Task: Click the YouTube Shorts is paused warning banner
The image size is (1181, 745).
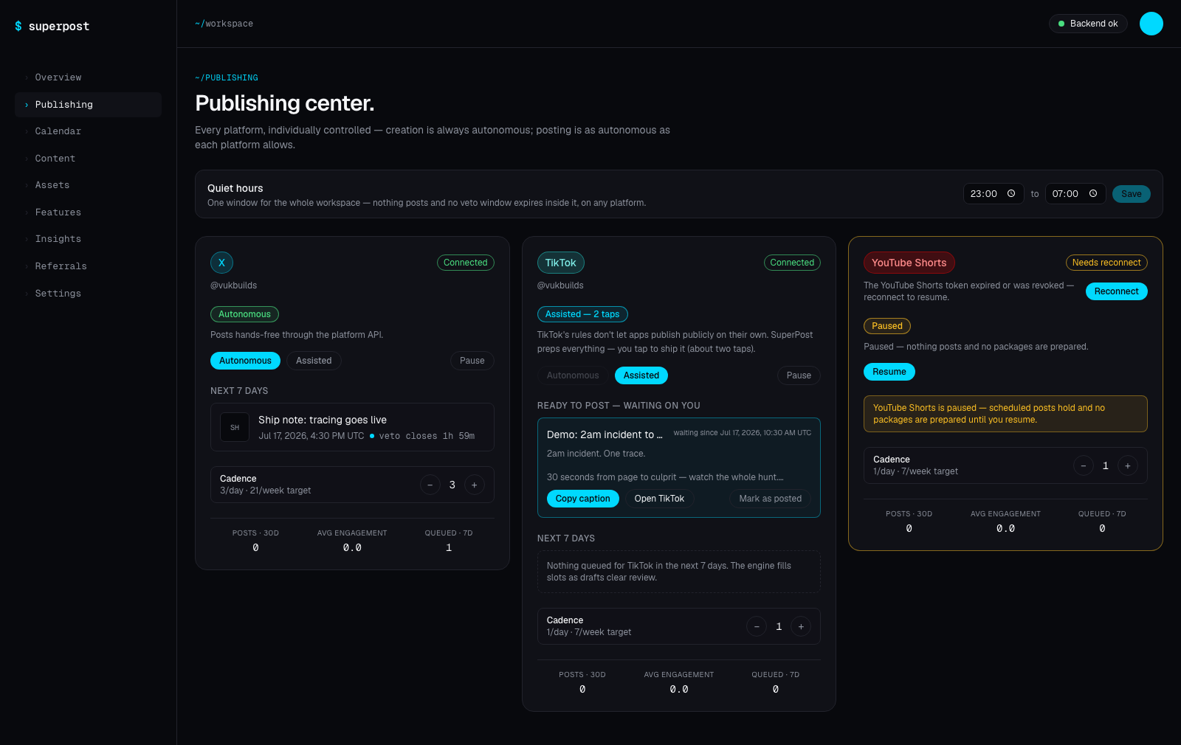Action: (x=1005, y=414)
